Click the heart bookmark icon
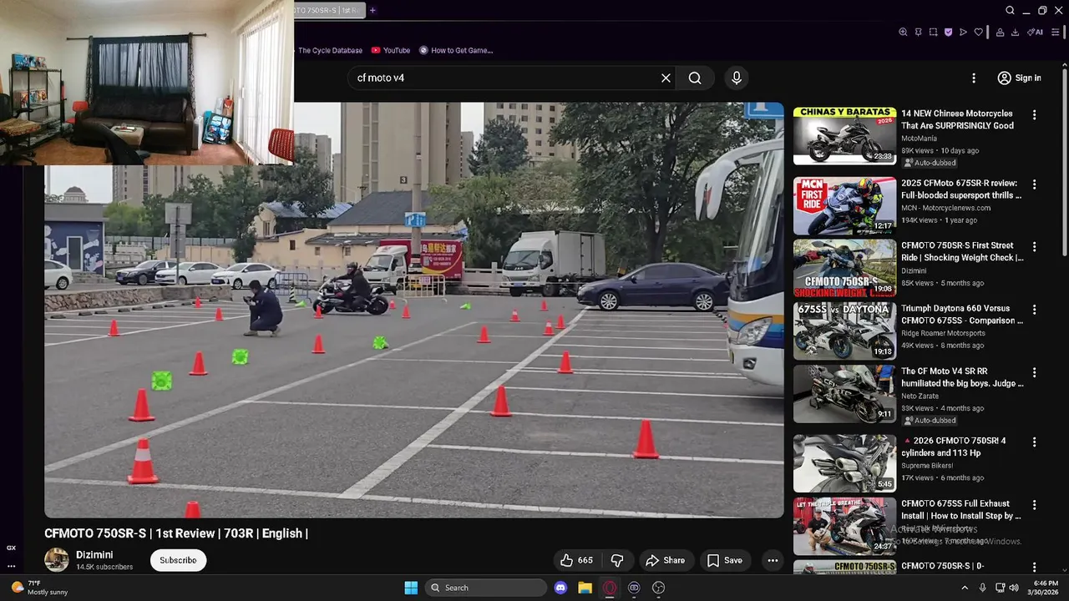The width and height of the screenshot is (1069, 601). tap(978, 32)
